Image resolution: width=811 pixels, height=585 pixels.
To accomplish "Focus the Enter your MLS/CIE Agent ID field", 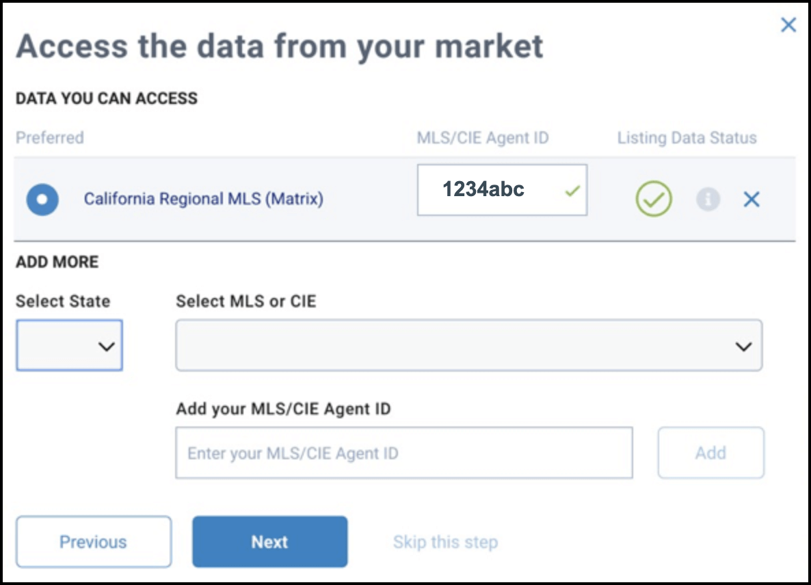I will pyautogui.click(x=403, y=452).
